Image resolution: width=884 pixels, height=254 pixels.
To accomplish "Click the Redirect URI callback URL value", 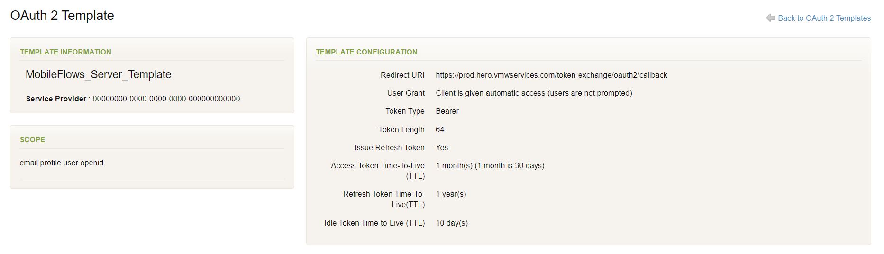I will click(551, 75).
